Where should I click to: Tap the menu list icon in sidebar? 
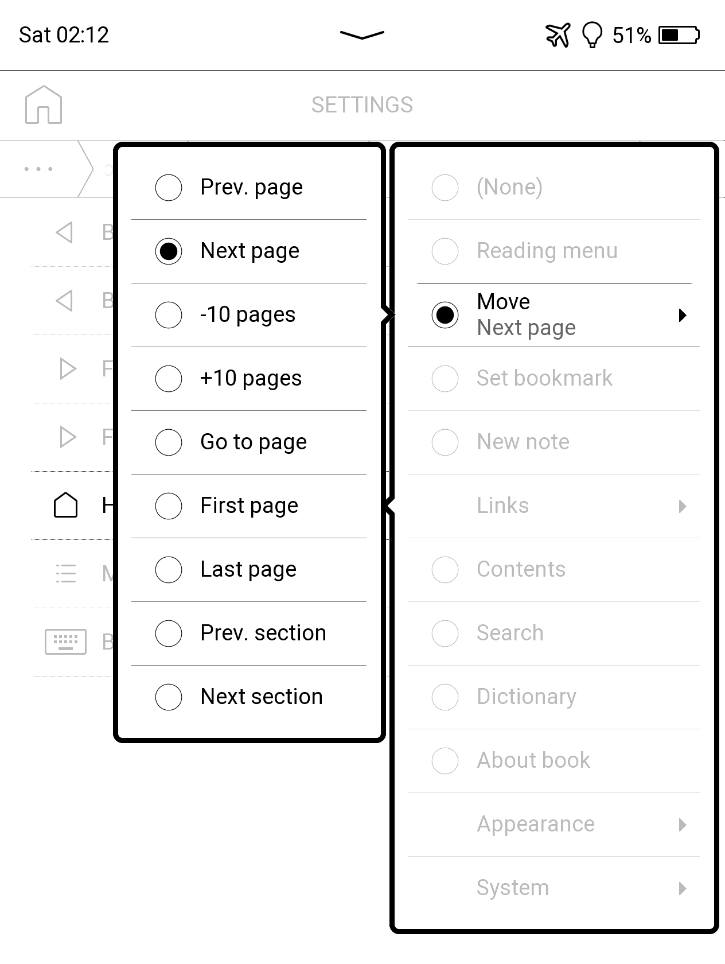pos(65,573)
